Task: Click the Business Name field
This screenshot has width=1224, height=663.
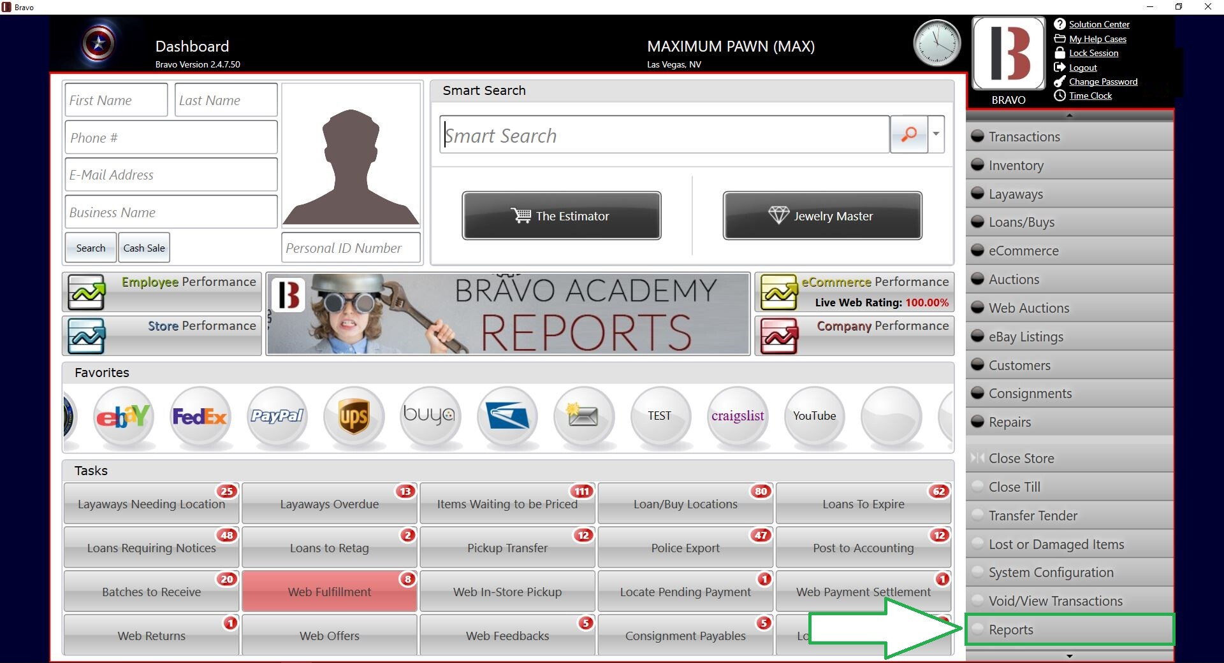Action: pos(171,212)
